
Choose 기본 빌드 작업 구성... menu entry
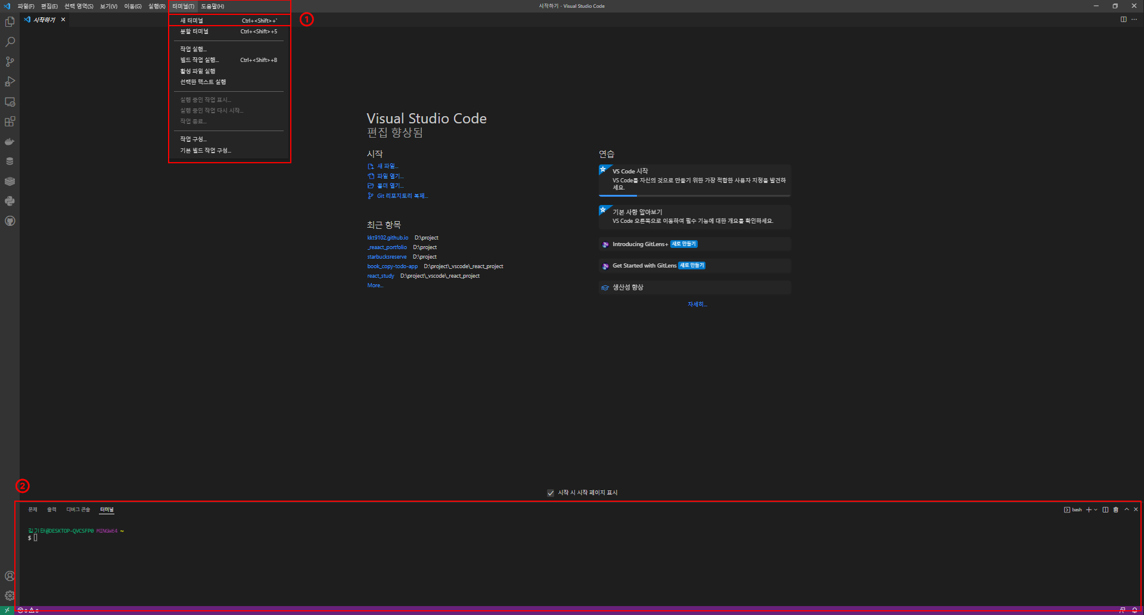[229, 150]
